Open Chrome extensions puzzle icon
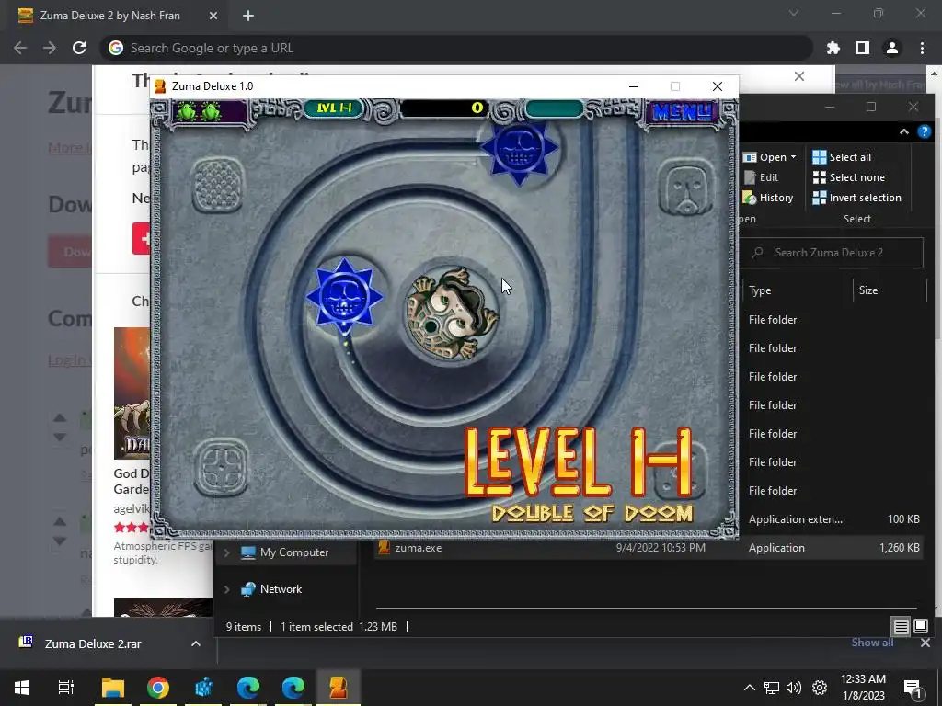Image resolution: width=942 pixels, height=706 pixels. coord(833,48)
